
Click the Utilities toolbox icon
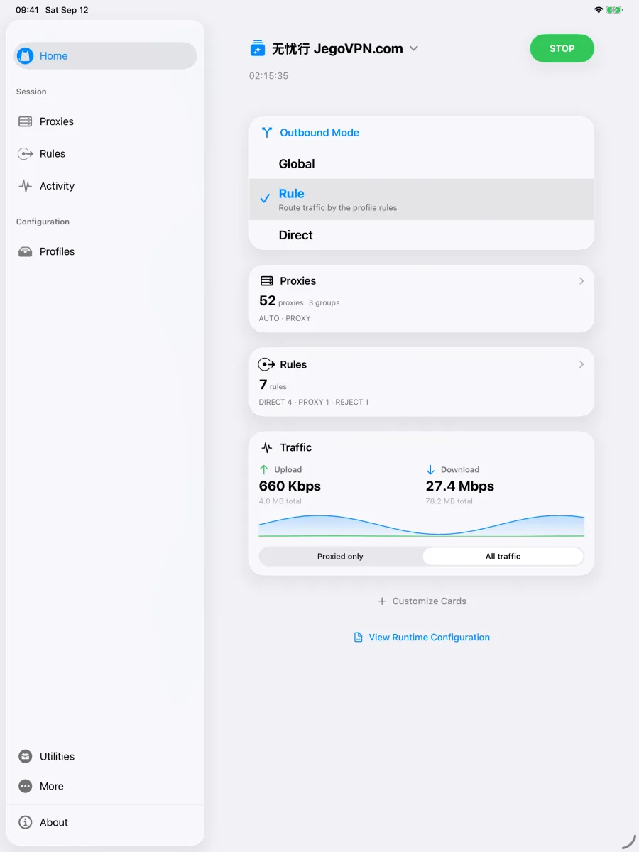coord(26,756)
